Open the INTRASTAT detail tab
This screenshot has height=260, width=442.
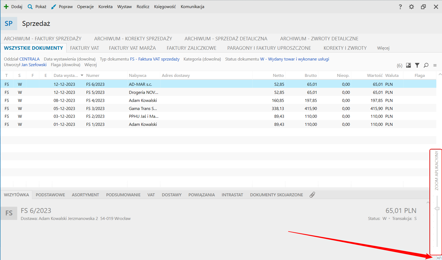tap(232, 195)
